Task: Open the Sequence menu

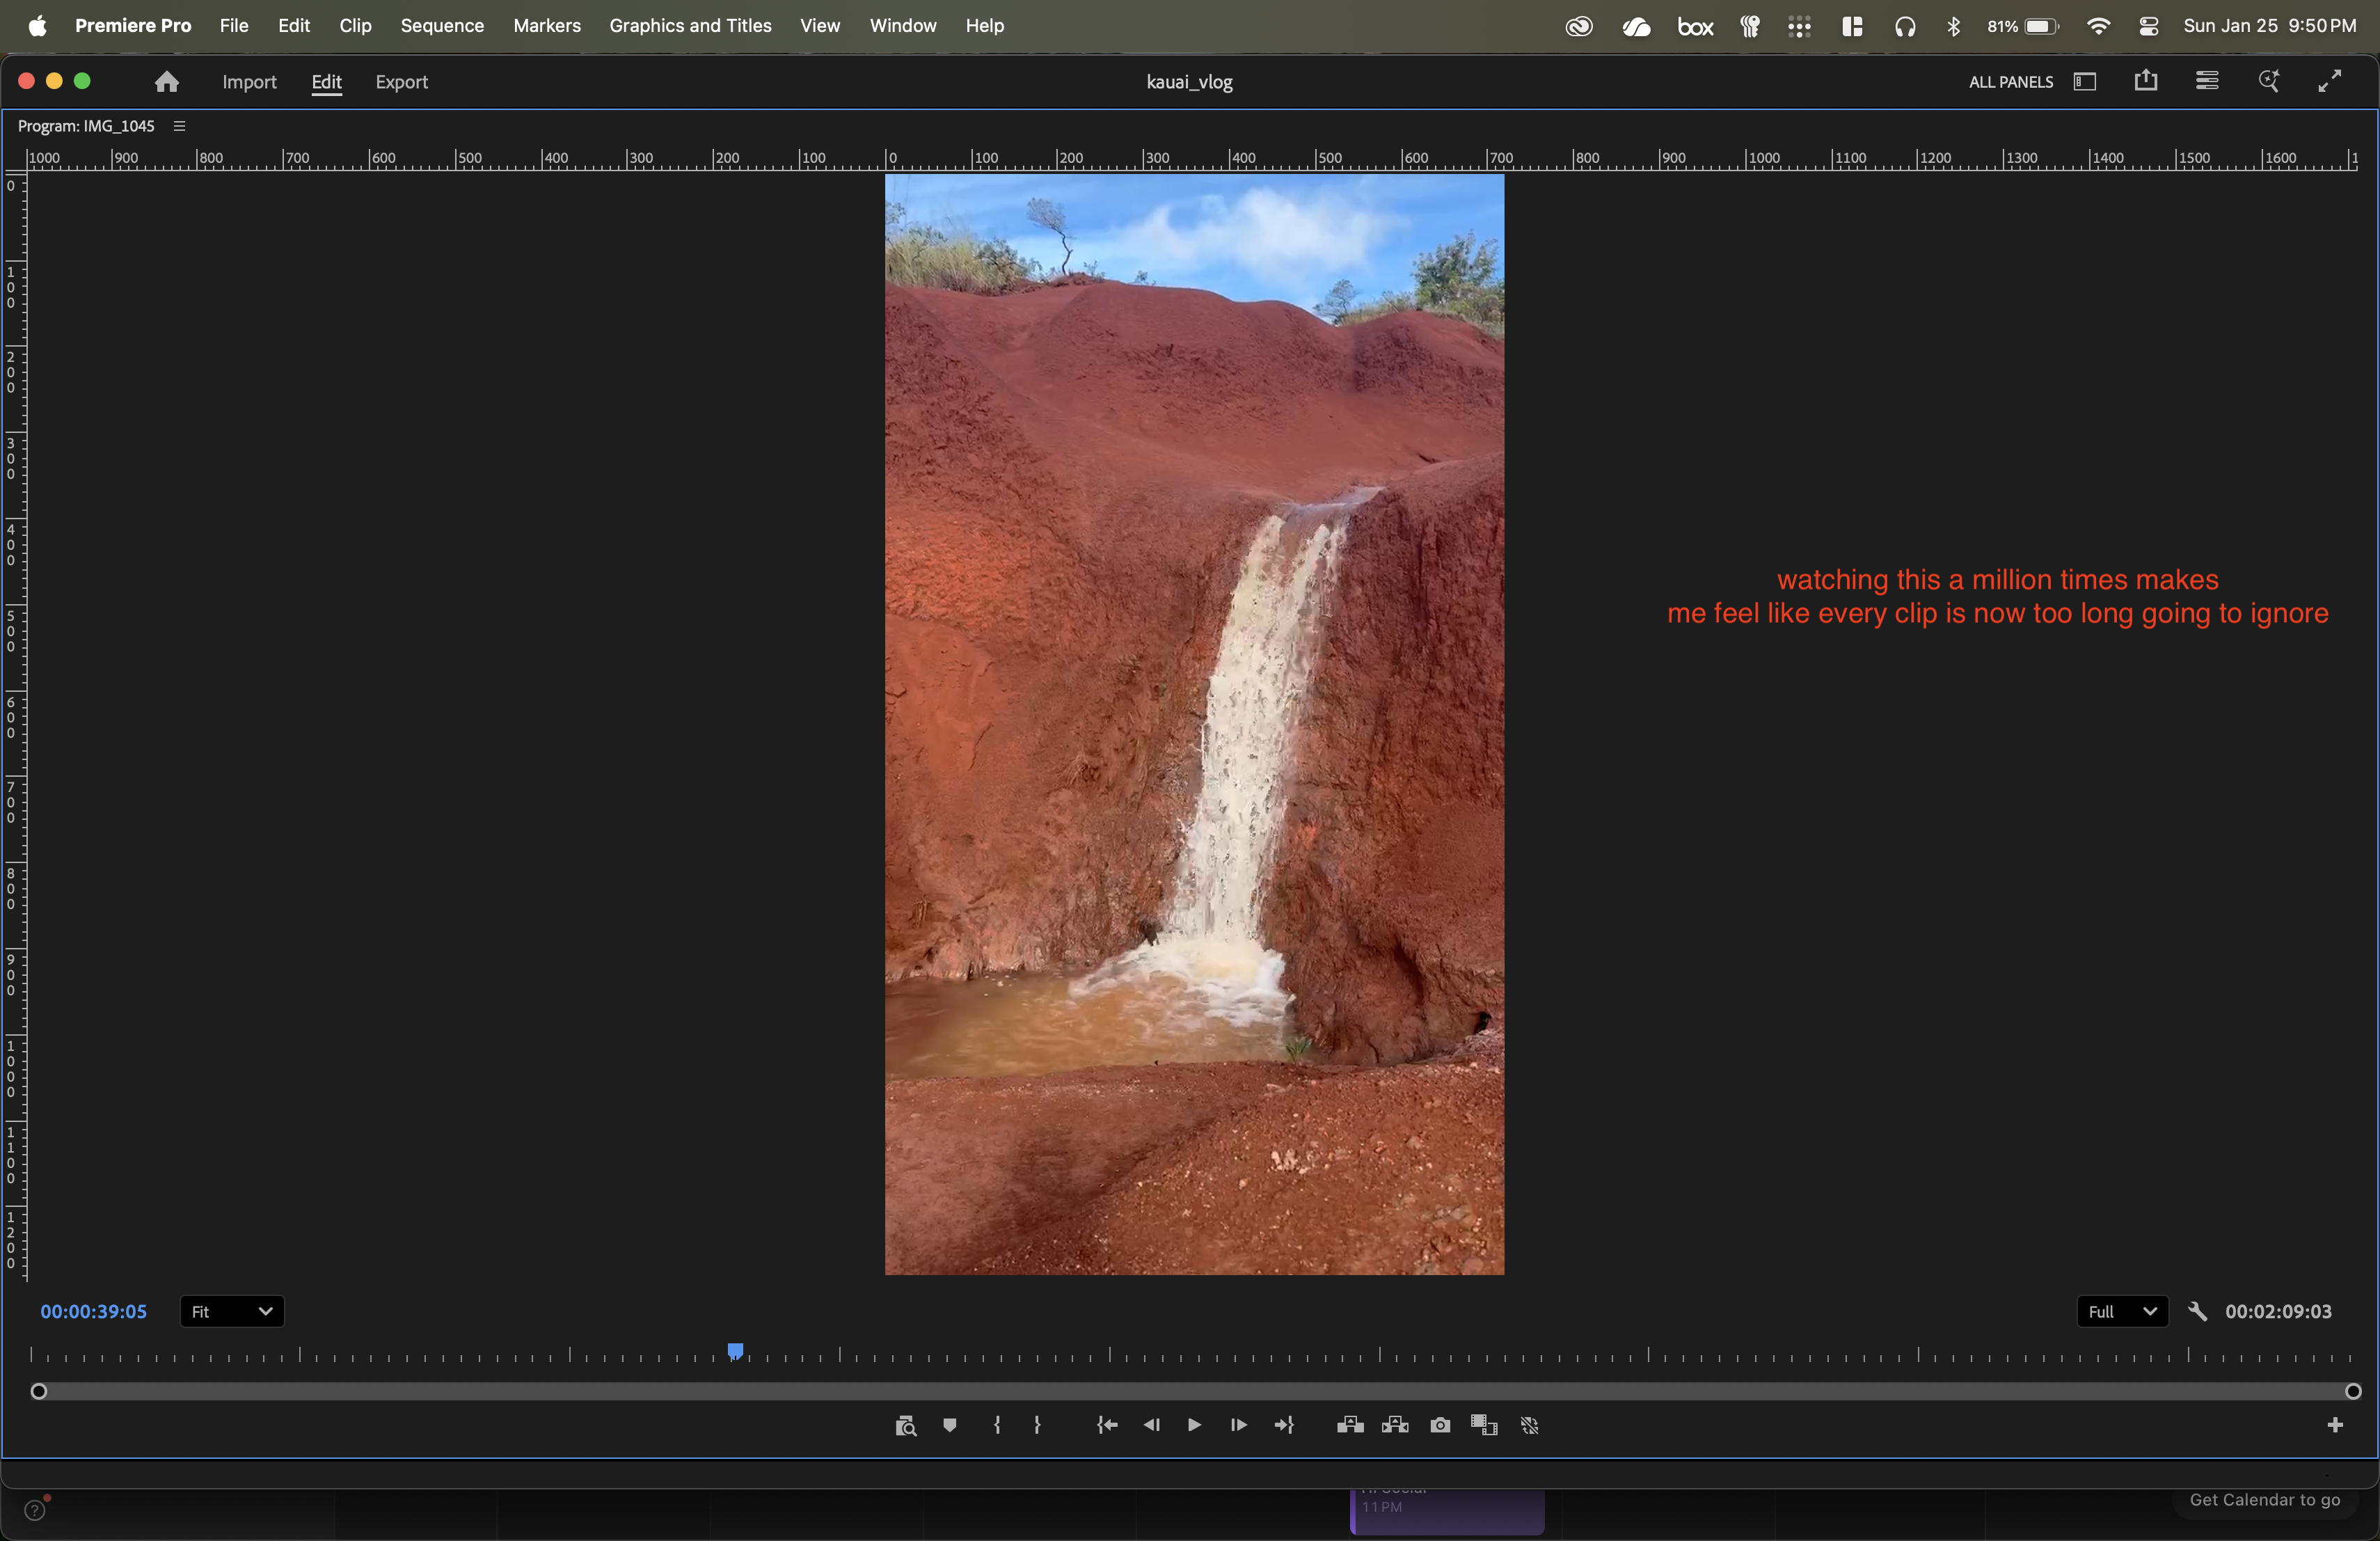Action: click(442, 26)
